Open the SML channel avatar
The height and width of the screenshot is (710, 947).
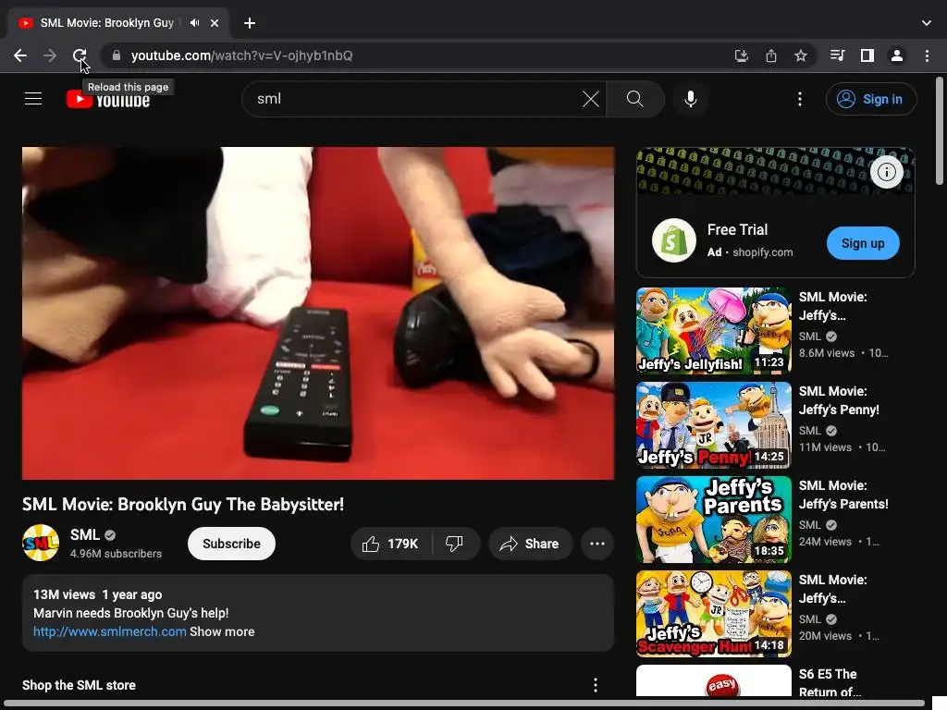(x=41, y=543)
